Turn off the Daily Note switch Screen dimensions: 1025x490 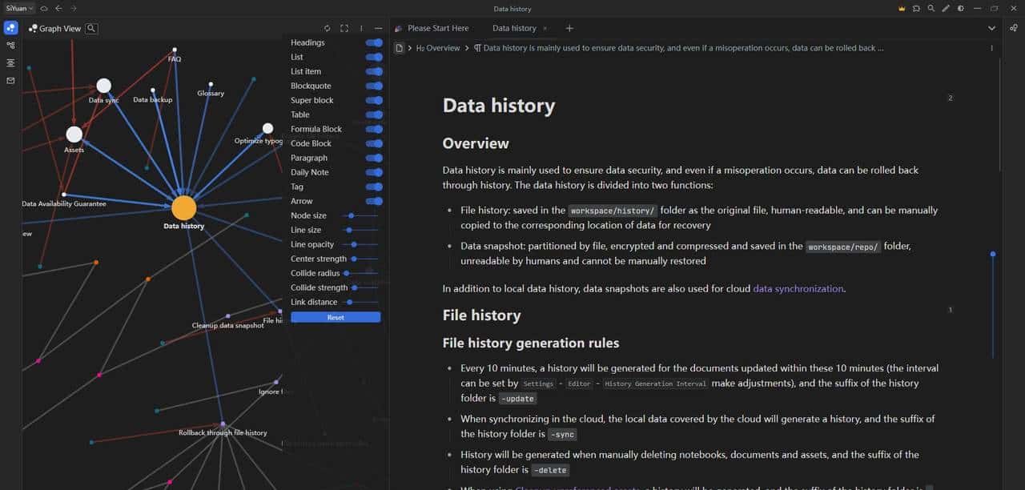(x=374, y=172)
